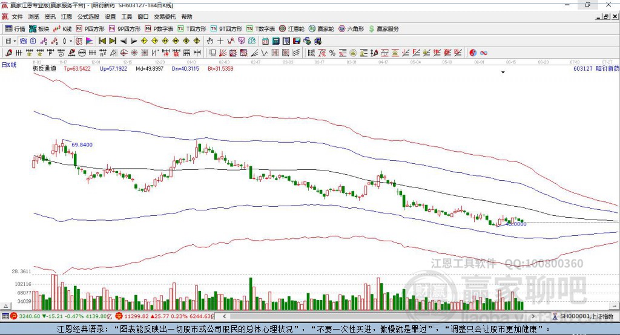Click the truck icon in toolbar
Screen dimensions: 620x335
coord(318,41)
